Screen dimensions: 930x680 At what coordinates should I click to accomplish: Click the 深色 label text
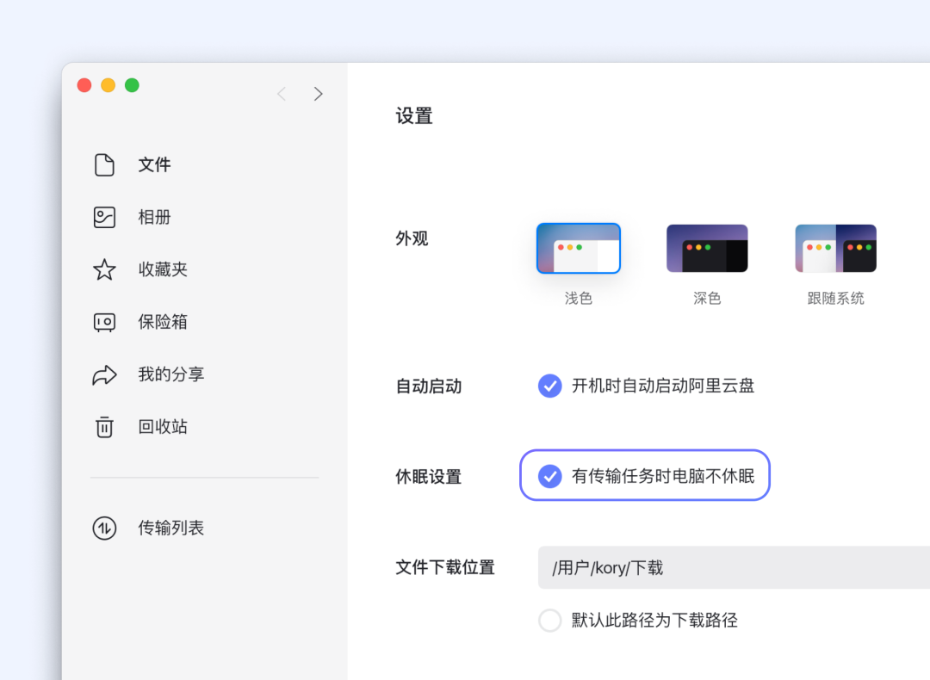pyautogui.click(x=707, y=298)
